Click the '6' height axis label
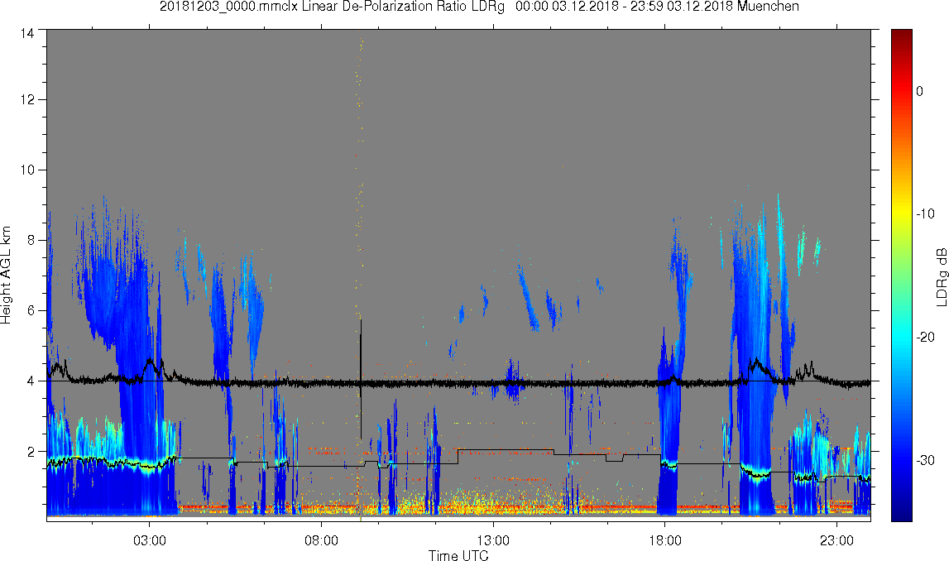 tap(31, 310)
